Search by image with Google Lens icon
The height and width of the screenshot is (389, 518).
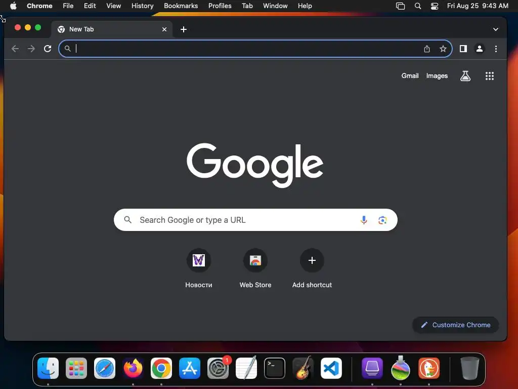coord(382,220)
